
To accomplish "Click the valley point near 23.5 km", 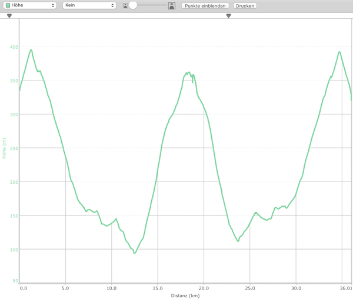I will point(238,241).
